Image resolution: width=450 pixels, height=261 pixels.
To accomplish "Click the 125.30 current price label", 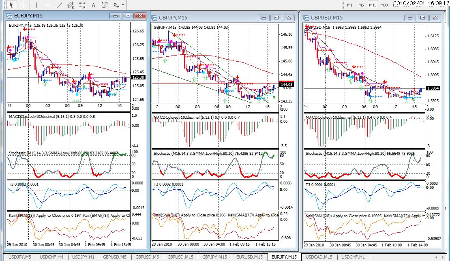I will pyautogui.click(x=138, y=77).
